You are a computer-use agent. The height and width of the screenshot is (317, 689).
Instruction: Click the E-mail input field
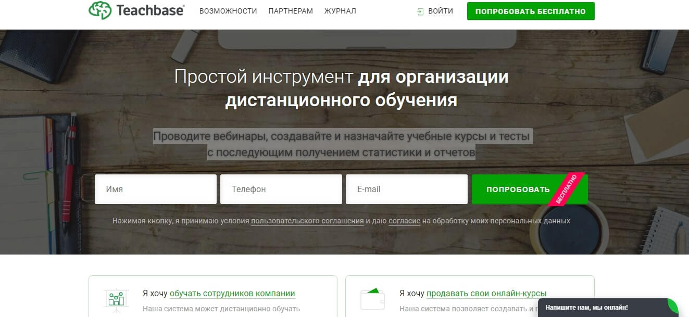pyautogui.click(x=406, y=189)
